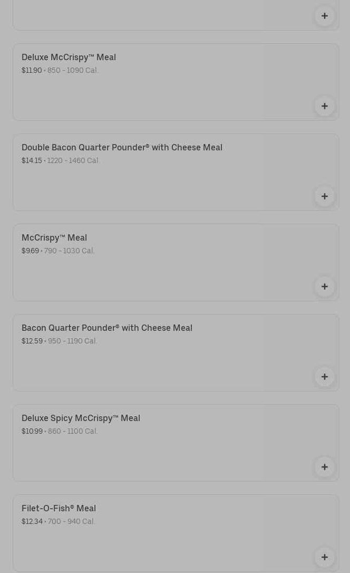This screenshot has height=573, width=350.
Task: Tap plus on Deluxe Spicy McCrispy Meal
Action: pos(324,467)
